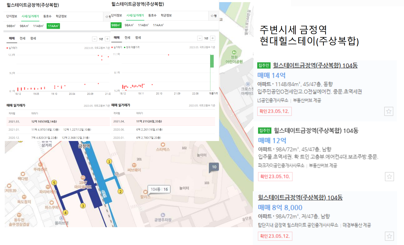The image size is (404, 245).
Task: Choose 98Am² size in left panel
Action: pyautogui.click(x=24, y=26)
